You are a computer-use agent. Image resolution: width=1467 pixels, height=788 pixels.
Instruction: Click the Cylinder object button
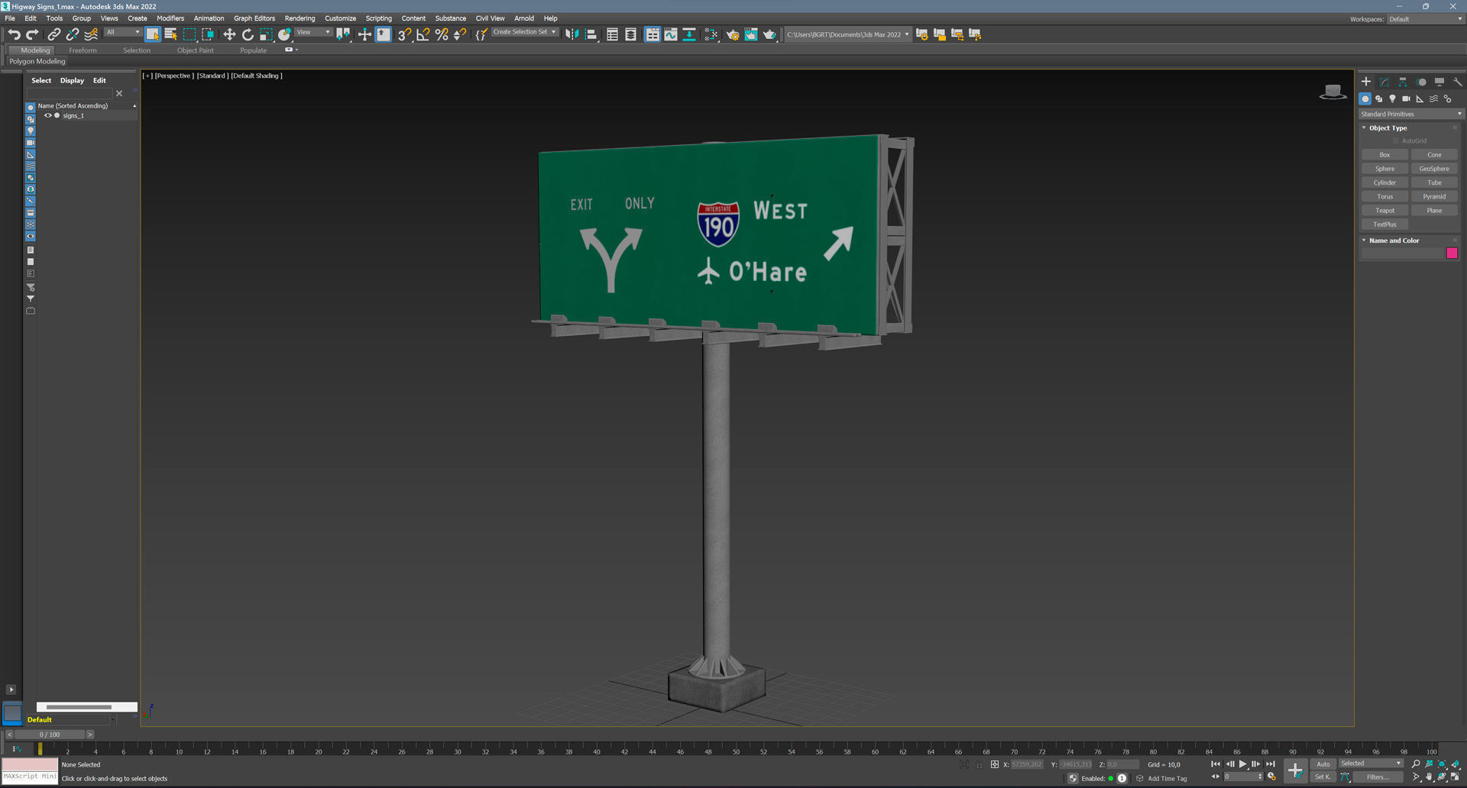click(x=1384, y=182)
